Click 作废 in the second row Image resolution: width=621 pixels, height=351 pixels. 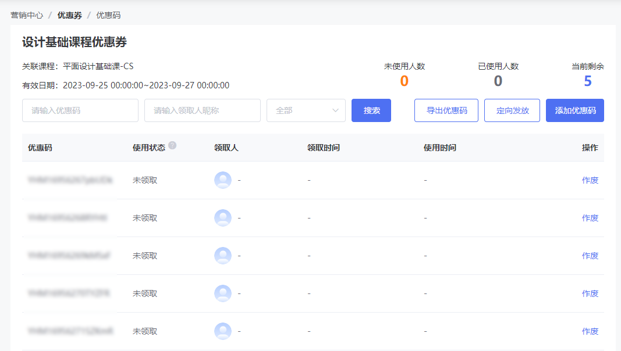click(x=590, y=218)
